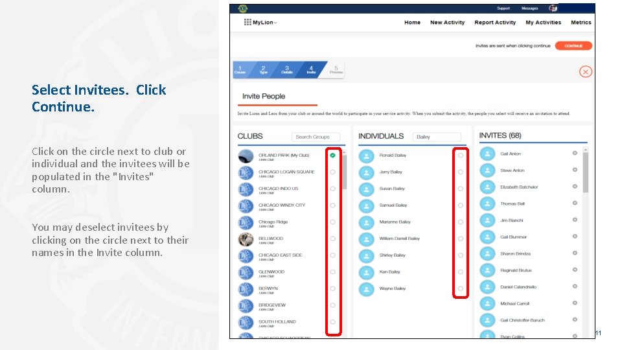Select the Chicago East Side club circle
Viewport: 622px width, 350px height.
coord(332,255)
